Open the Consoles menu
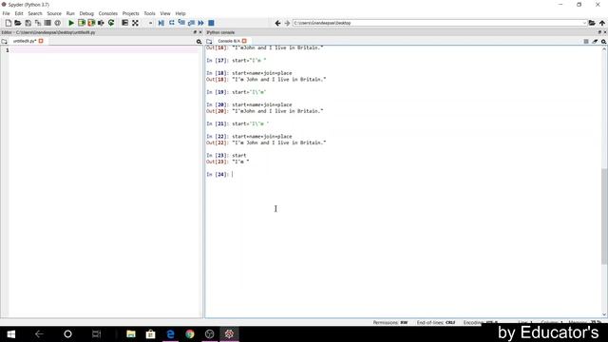The width and height of the screenshot is (608, 342). 107,13
